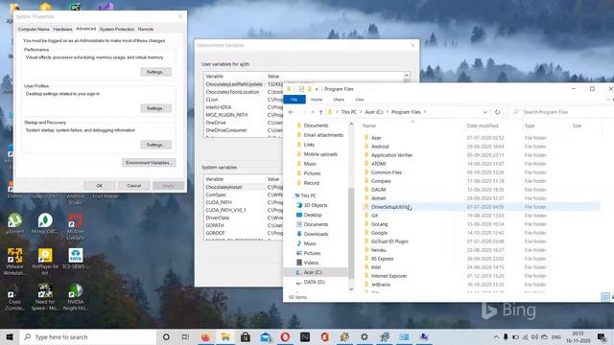Click Cancel in System Properties
614x345 pixels.
tap(134, 186)
